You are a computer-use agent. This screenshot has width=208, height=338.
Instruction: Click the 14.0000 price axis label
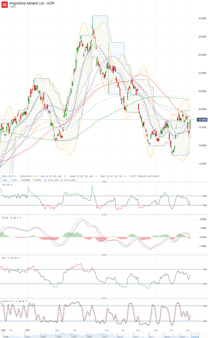(202, 164)
